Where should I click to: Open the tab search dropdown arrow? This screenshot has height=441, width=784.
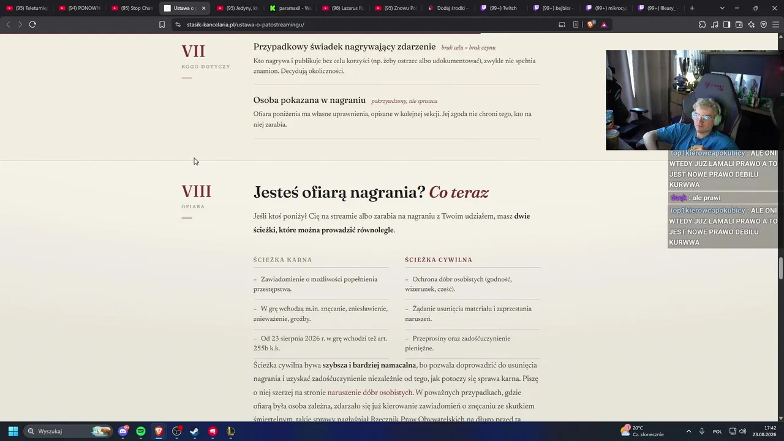click(722, 8)
